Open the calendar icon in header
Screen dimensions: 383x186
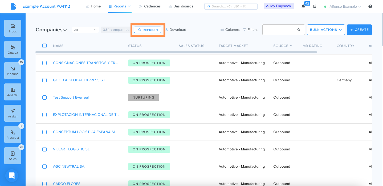315,6
